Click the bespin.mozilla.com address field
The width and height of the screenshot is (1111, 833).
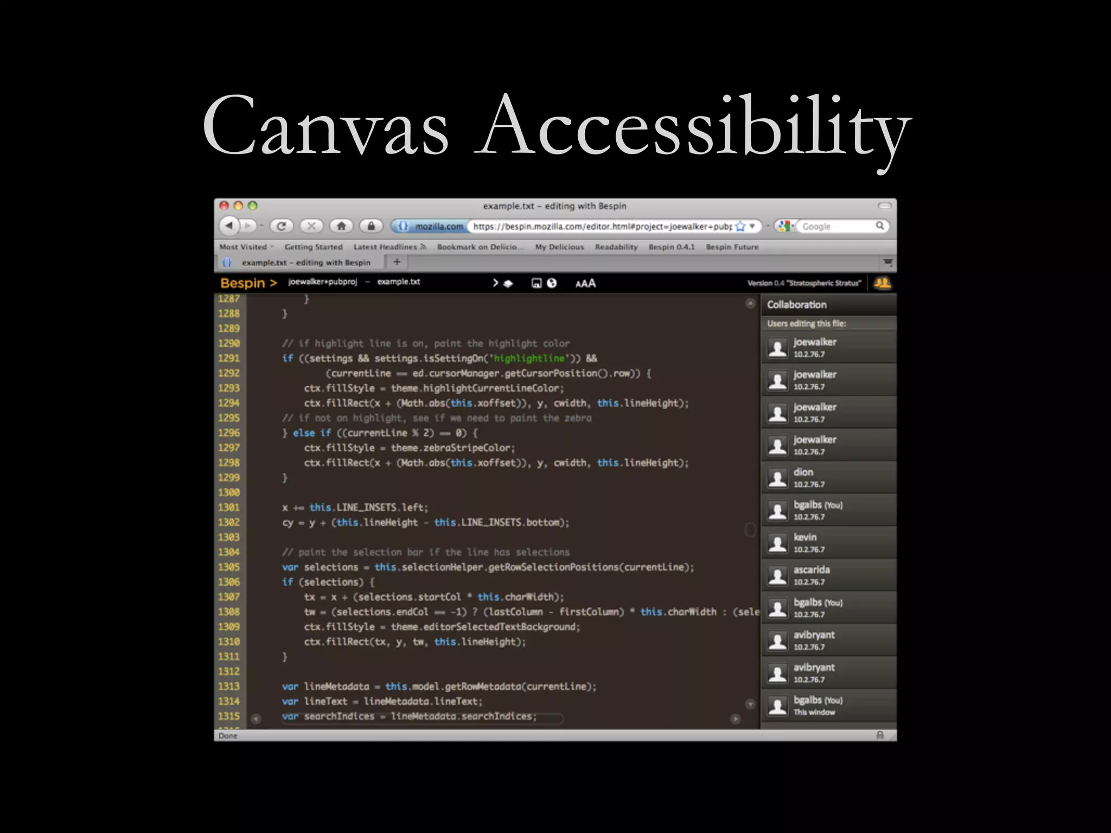602,226
